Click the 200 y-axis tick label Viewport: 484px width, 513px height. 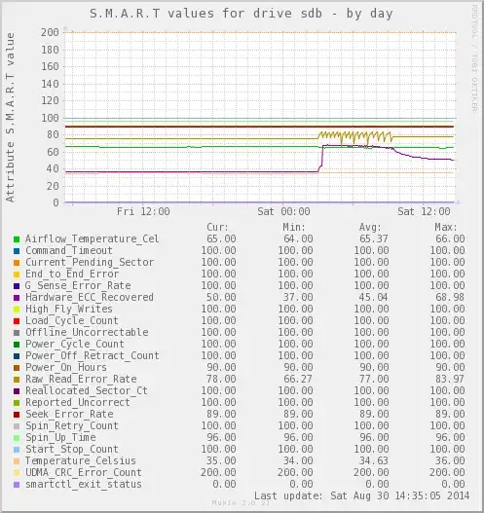point(50,32)
